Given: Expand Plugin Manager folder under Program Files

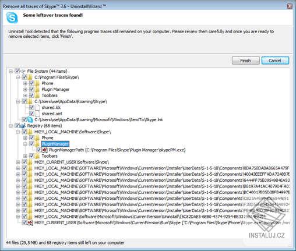Looking at the screenshot, I should pos(25,90).
